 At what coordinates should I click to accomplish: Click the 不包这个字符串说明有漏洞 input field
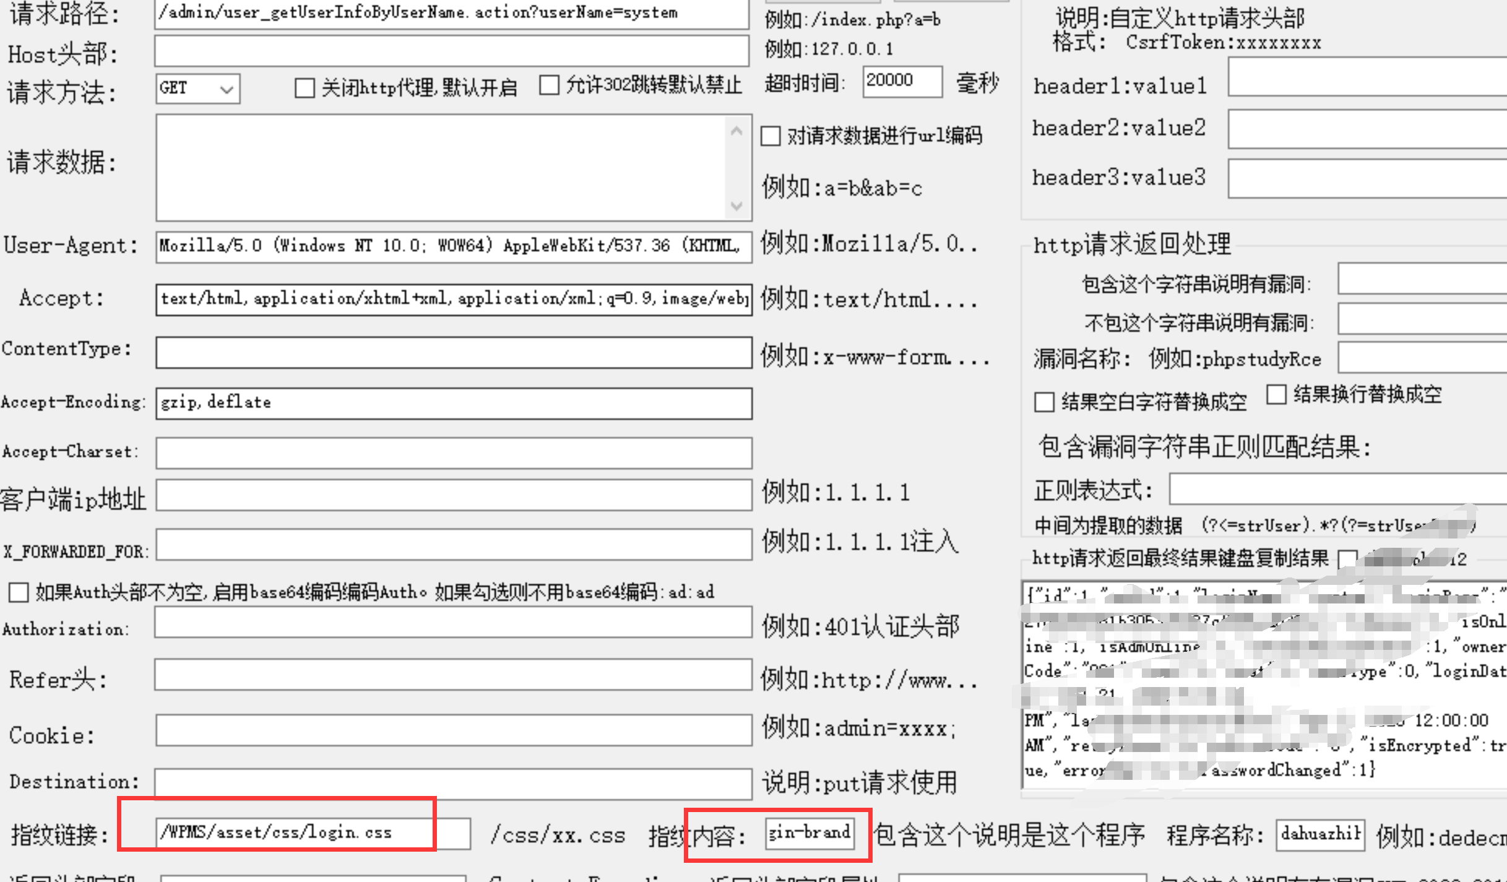[x=1422, y=319]
